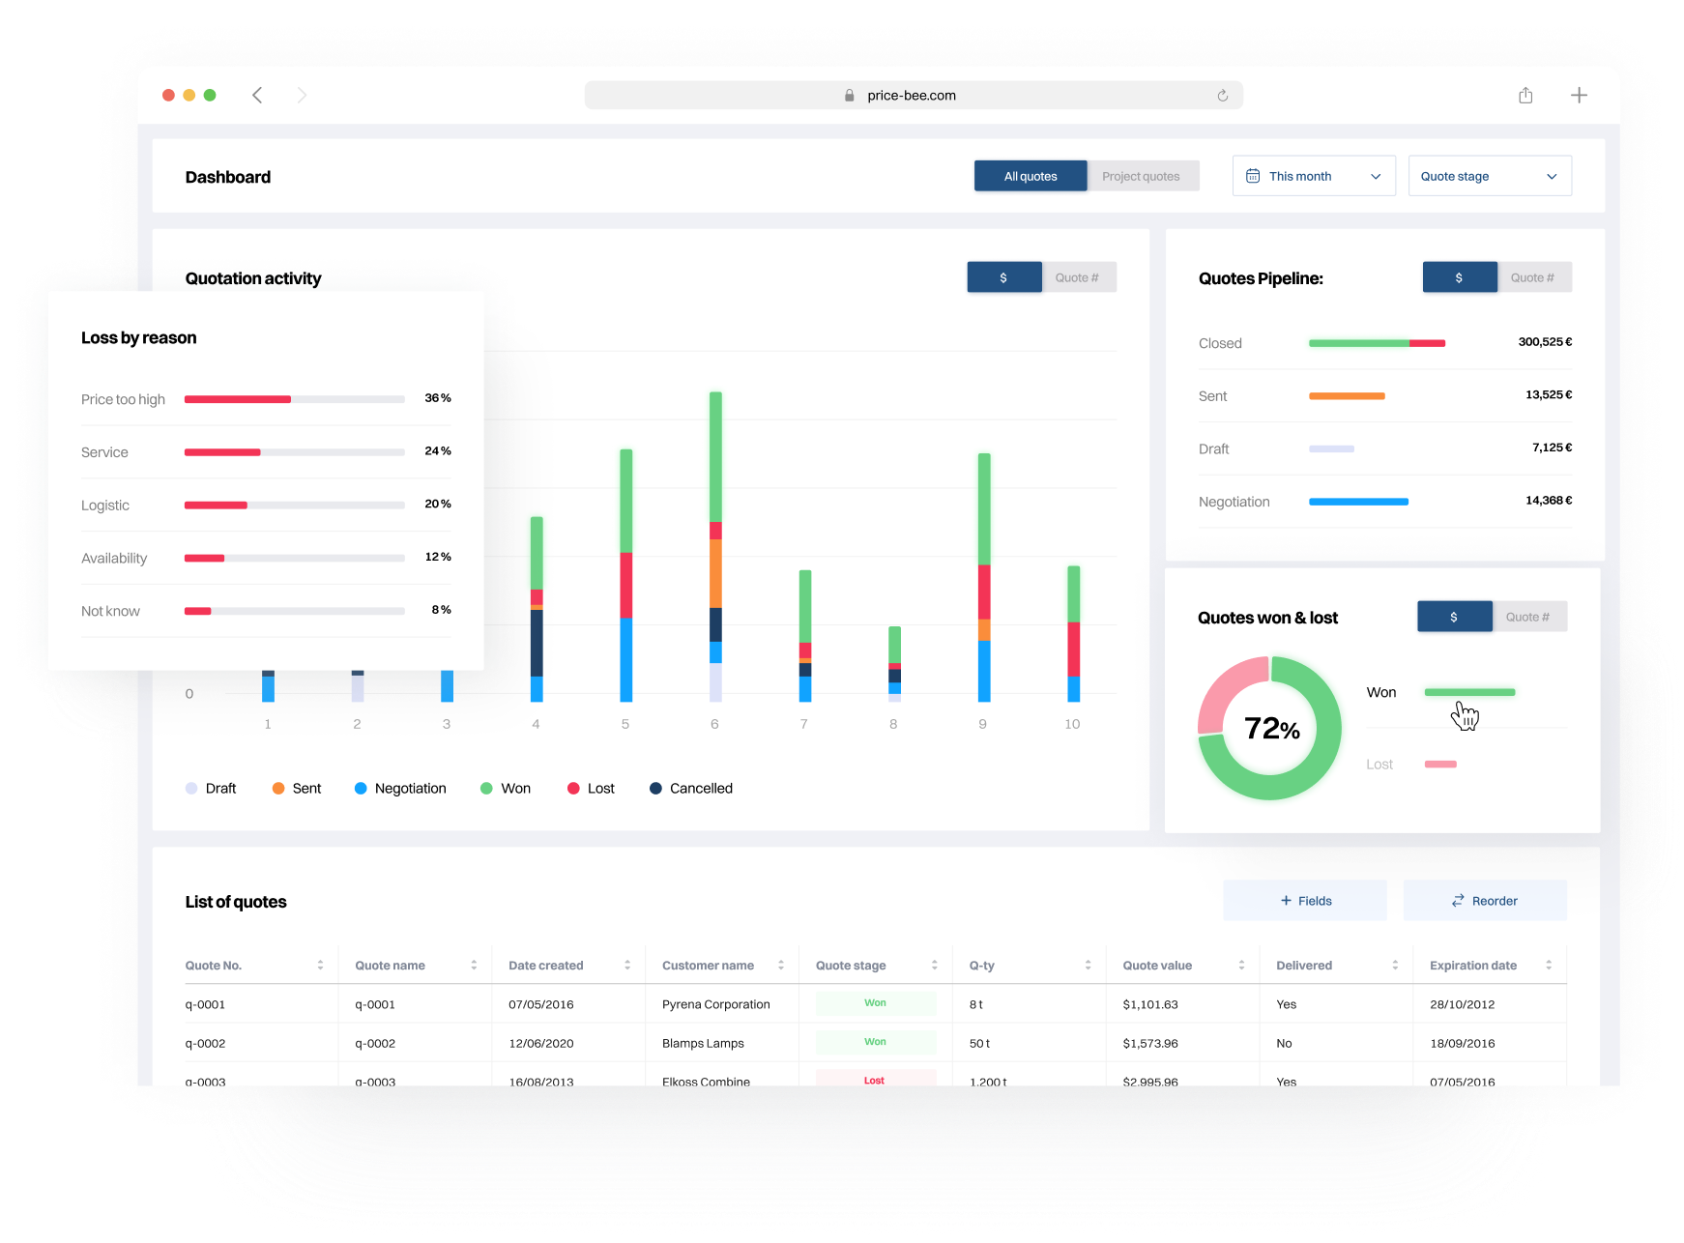Image resolution: width=1684 pixels, height=1243 pixels.
Task: Switch to the Project quotes tab
Action: (1141, 176)
